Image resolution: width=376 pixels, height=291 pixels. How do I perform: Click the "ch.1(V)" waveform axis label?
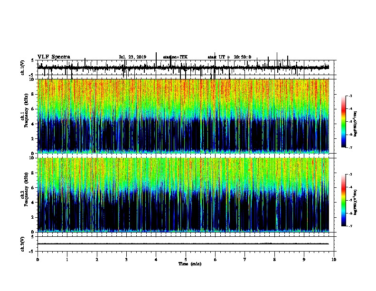[x=22, y=68]
